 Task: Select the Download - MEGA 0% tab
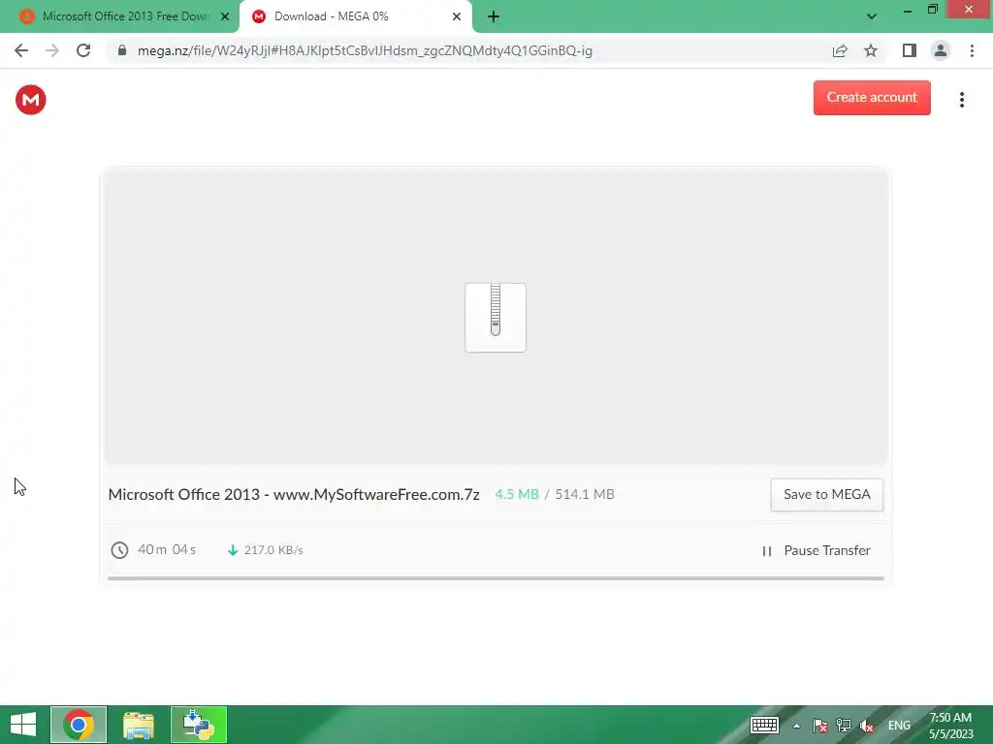pyautogui.click(x=355, y=16)
